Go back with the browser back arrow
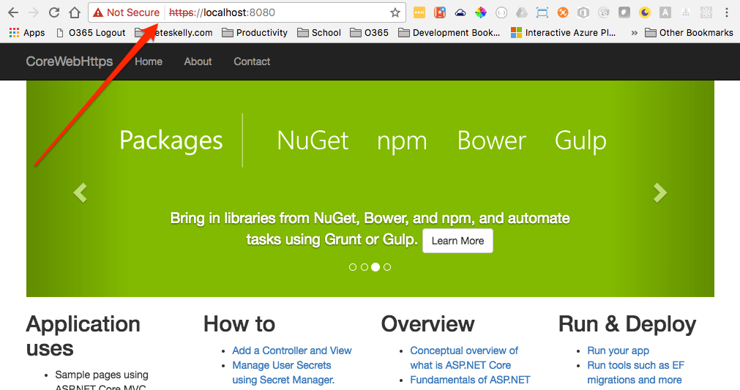The width and height of the screenshot is (740, 390). tap(13, 12)
